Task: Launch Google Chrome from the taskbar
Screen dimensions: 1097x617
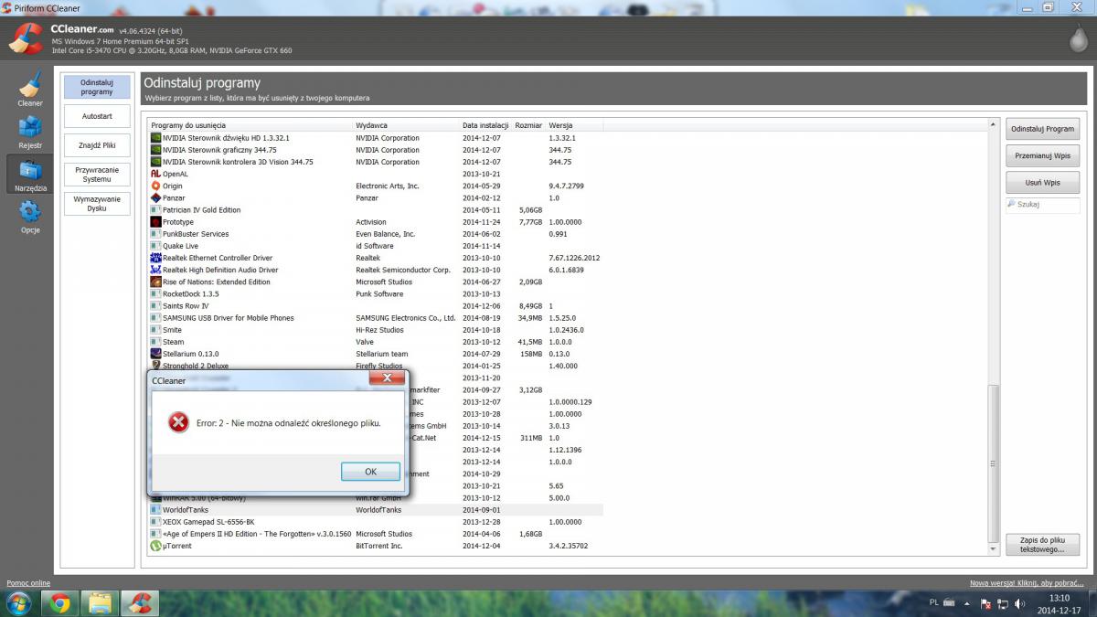Action: pos(60,603)
